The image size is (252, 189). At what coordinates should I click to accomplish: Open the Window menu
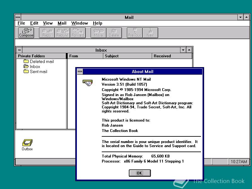[80, 23]
